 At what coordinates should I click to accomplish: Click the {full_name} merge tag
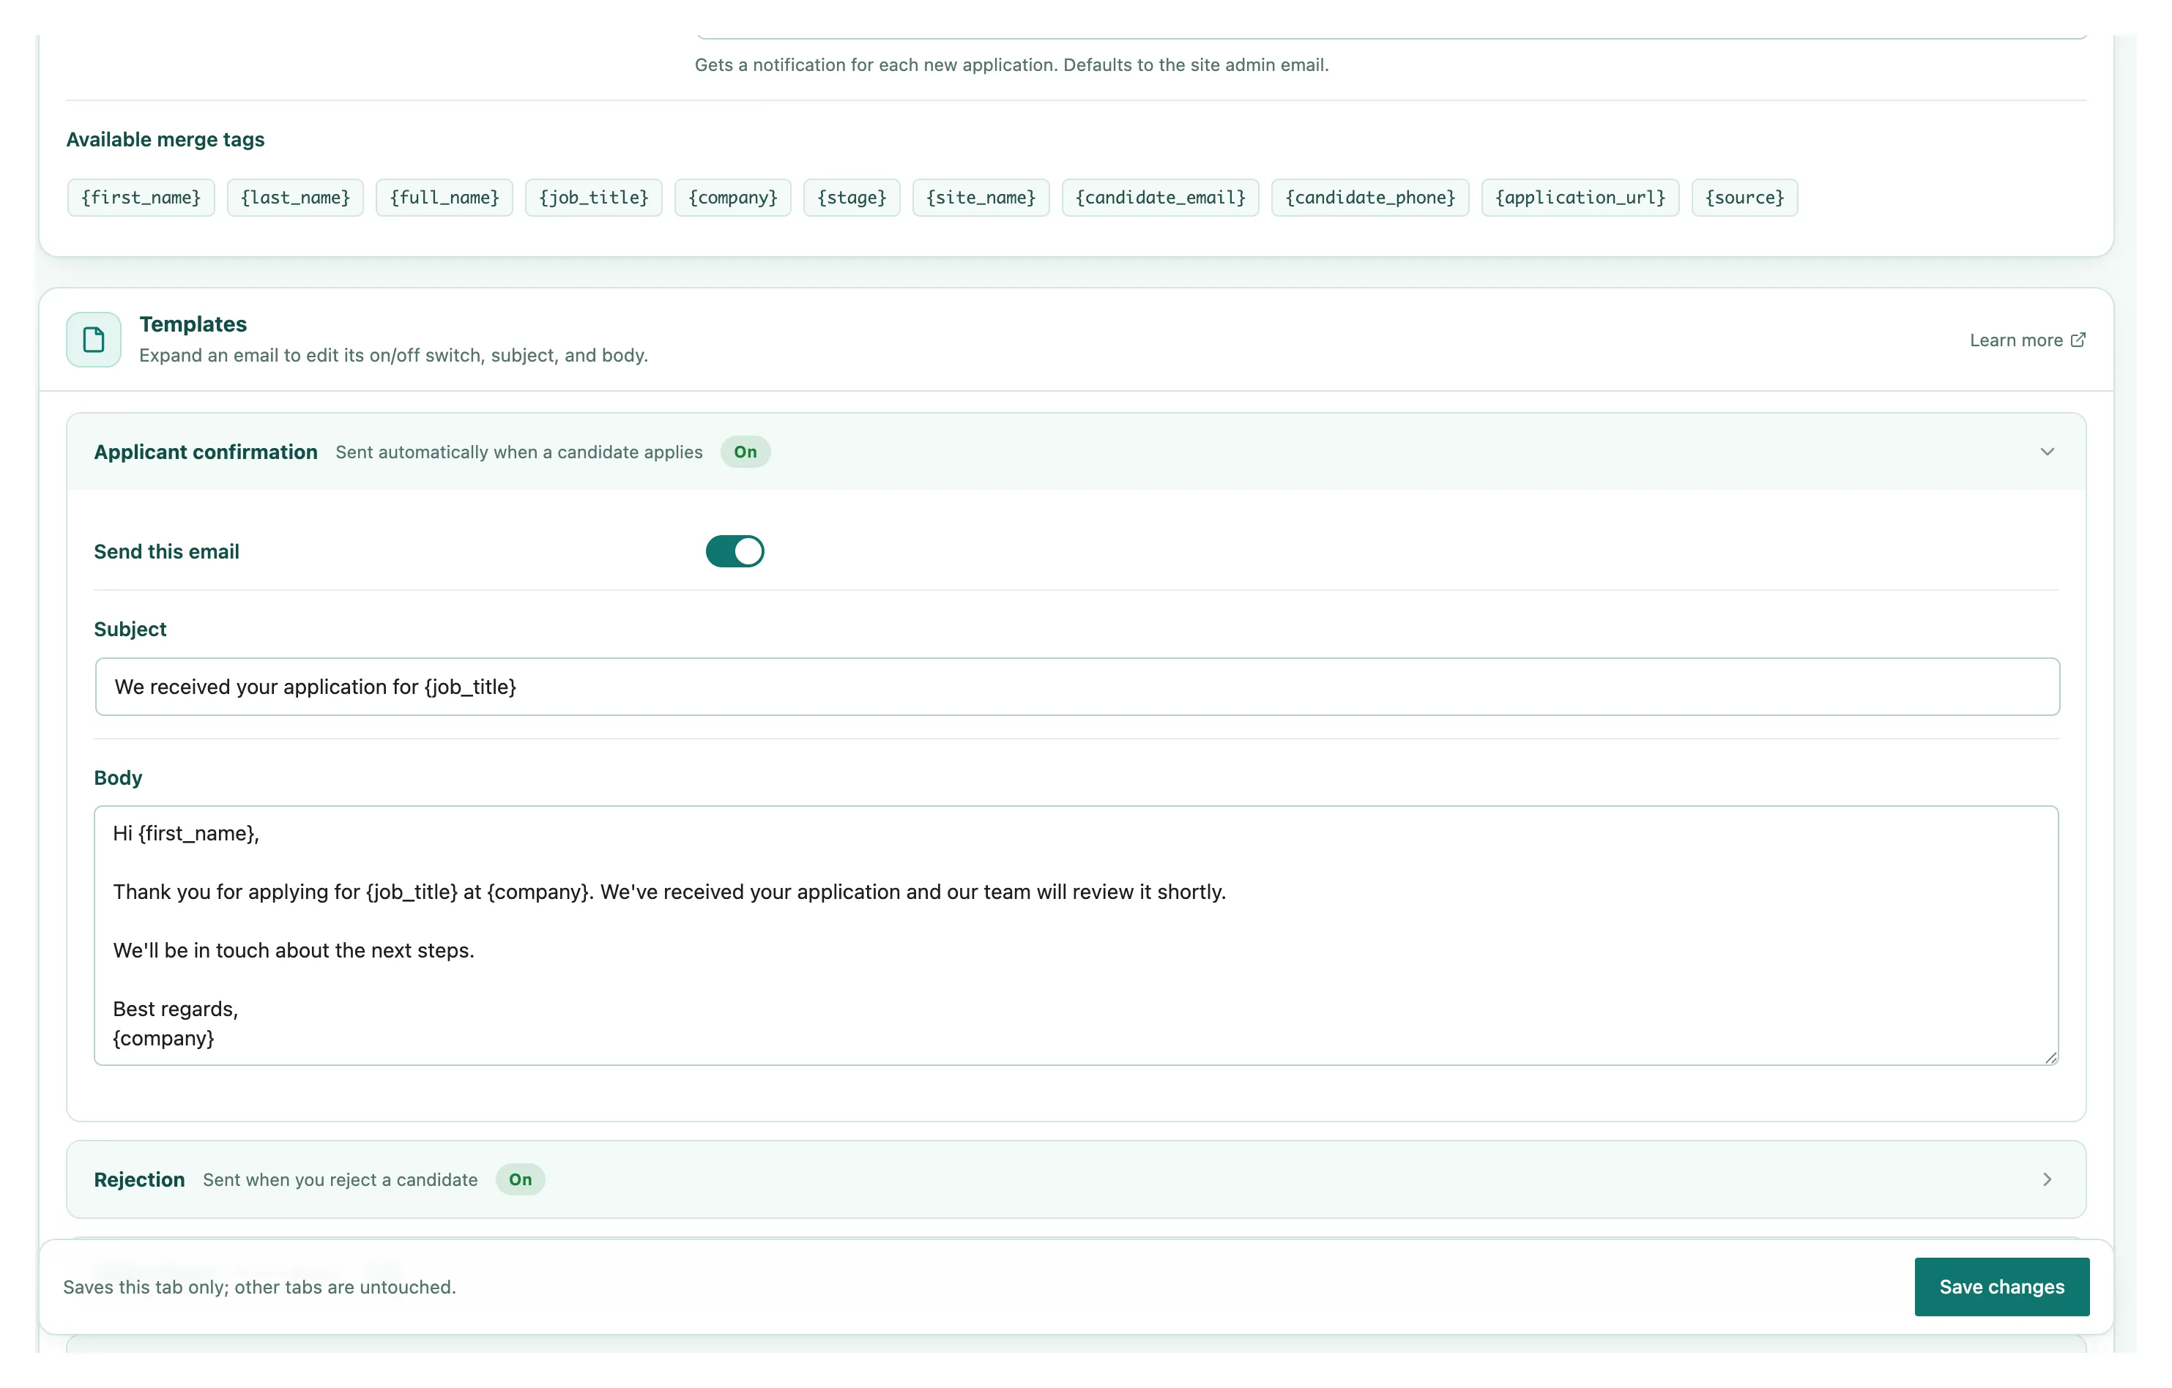(x=445, y=198)
